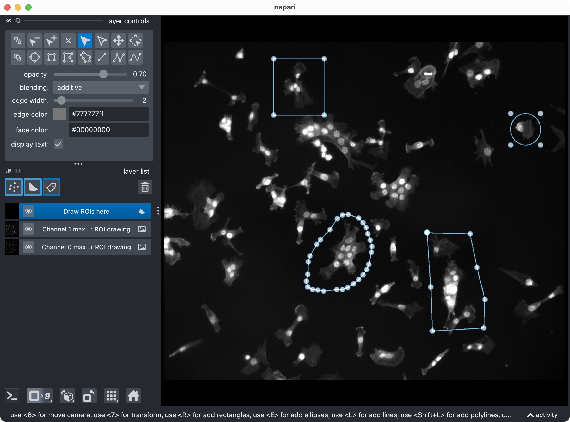Edit face color hex field
The height and width of the screenshot is (422, 570).
109,130
